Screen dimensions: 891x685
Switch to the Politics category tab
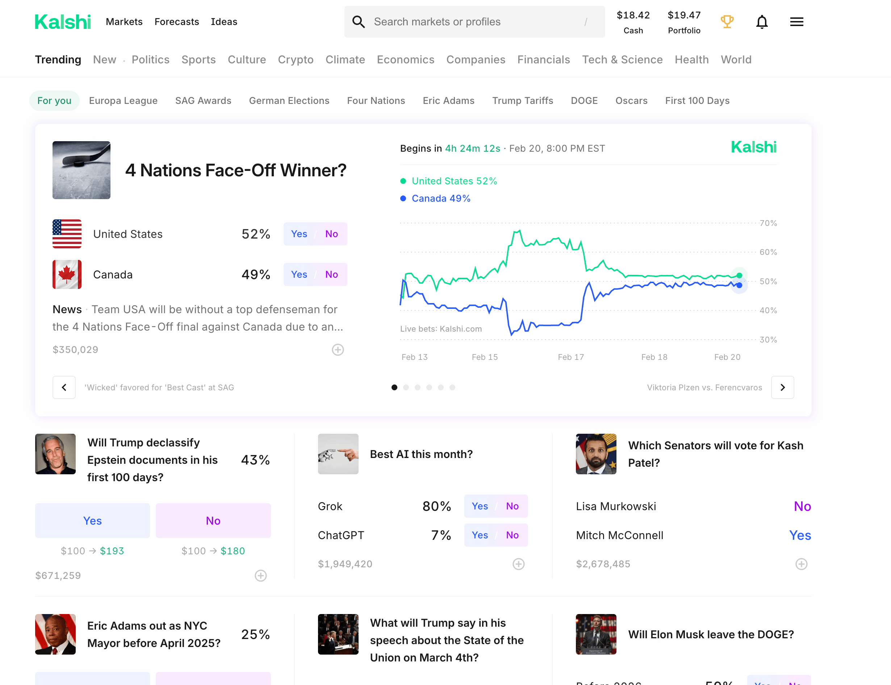[150, 59]
